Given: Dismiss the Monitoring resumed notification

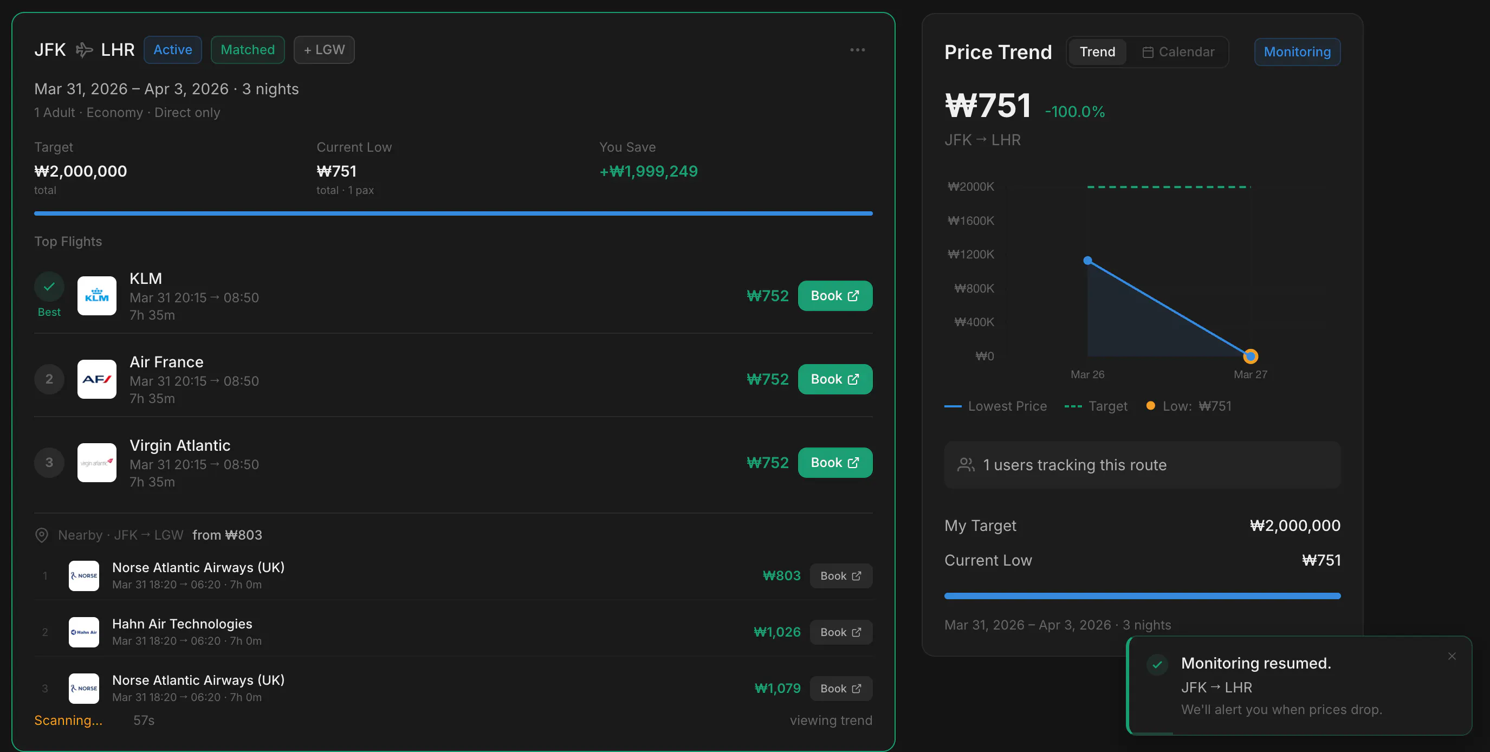Looking at the screenshot, I should click(x=1451, y=656).
